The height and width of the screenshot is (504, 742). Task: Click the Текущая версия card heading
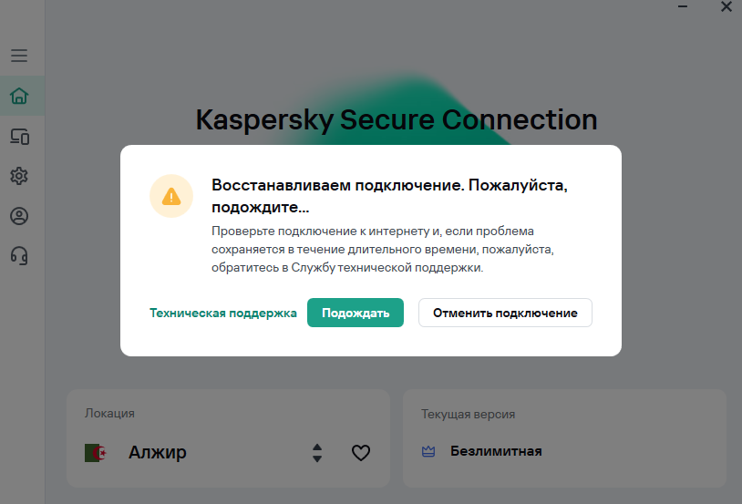coord(468,414)
